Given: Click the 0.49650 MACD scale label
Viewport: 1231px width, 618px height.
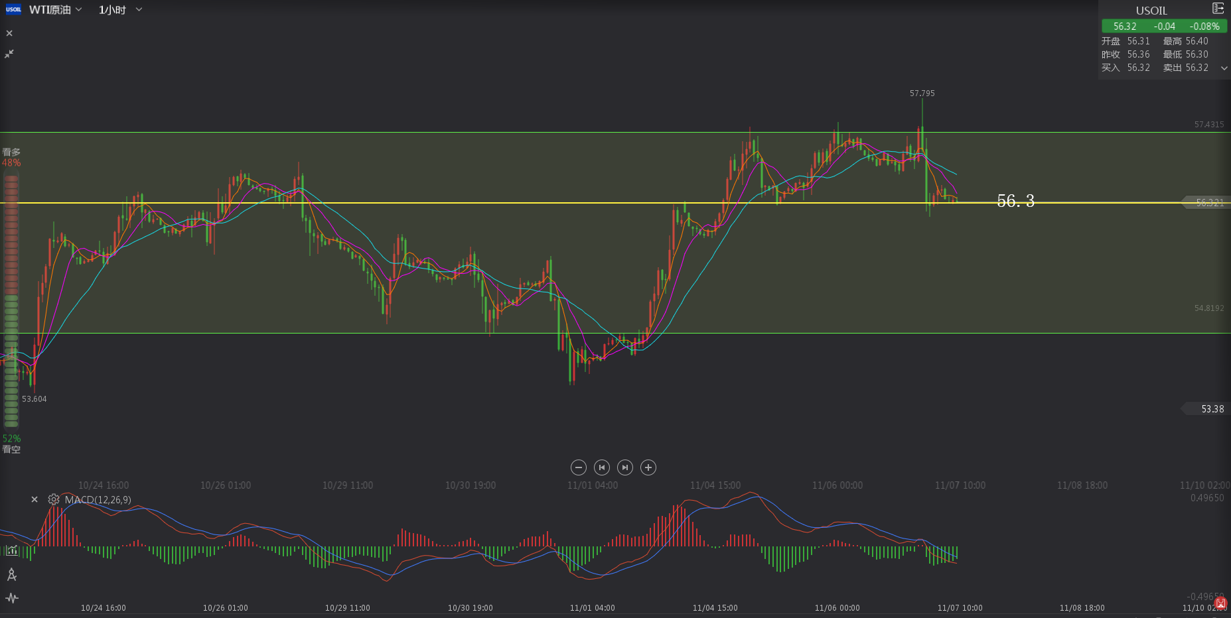Looking at the screenshot, I should pos(1207,498).
